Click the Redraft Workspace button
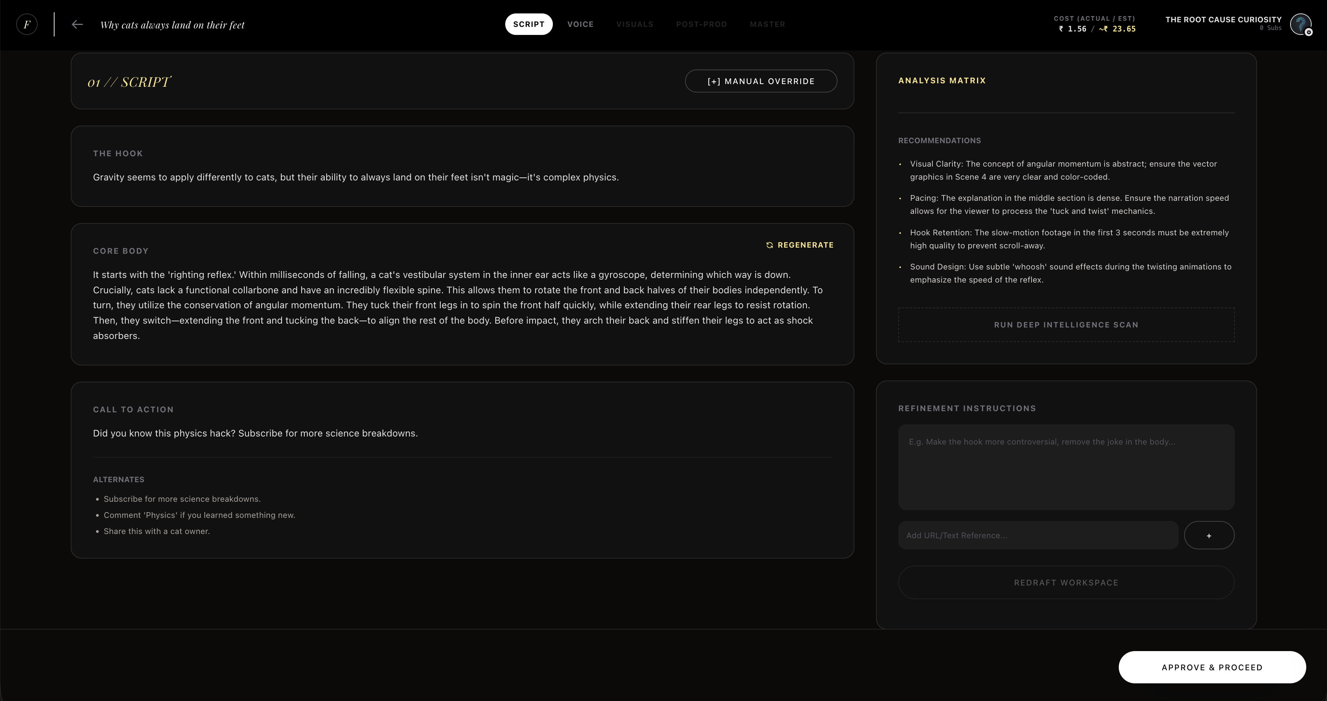Image resolution: width=1327 pixels, height=701 pixels. pos(1066,583)
